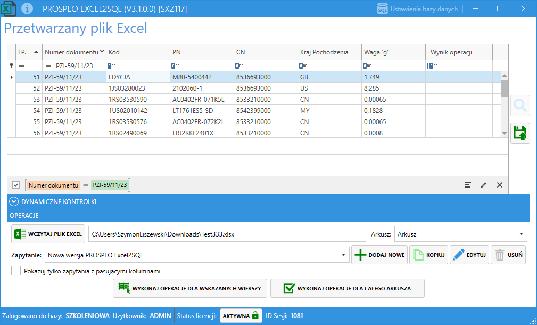Open Ustawienia bazy danych settings
The height and width of the screenshot is (325, 537).
(x=417, y=9)
